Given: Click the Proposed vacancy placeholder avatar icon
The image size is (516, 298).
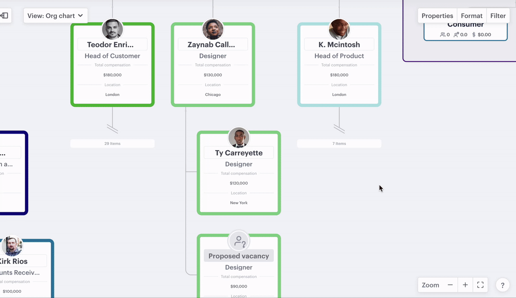Looking at the screenshot, I should pos(239,241).
